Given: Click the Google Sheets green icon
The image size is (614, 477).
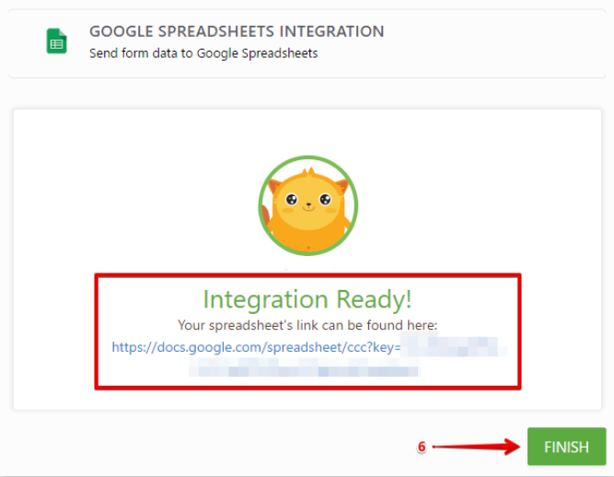Looking at the screenshot, I should (x=57, y=41).
